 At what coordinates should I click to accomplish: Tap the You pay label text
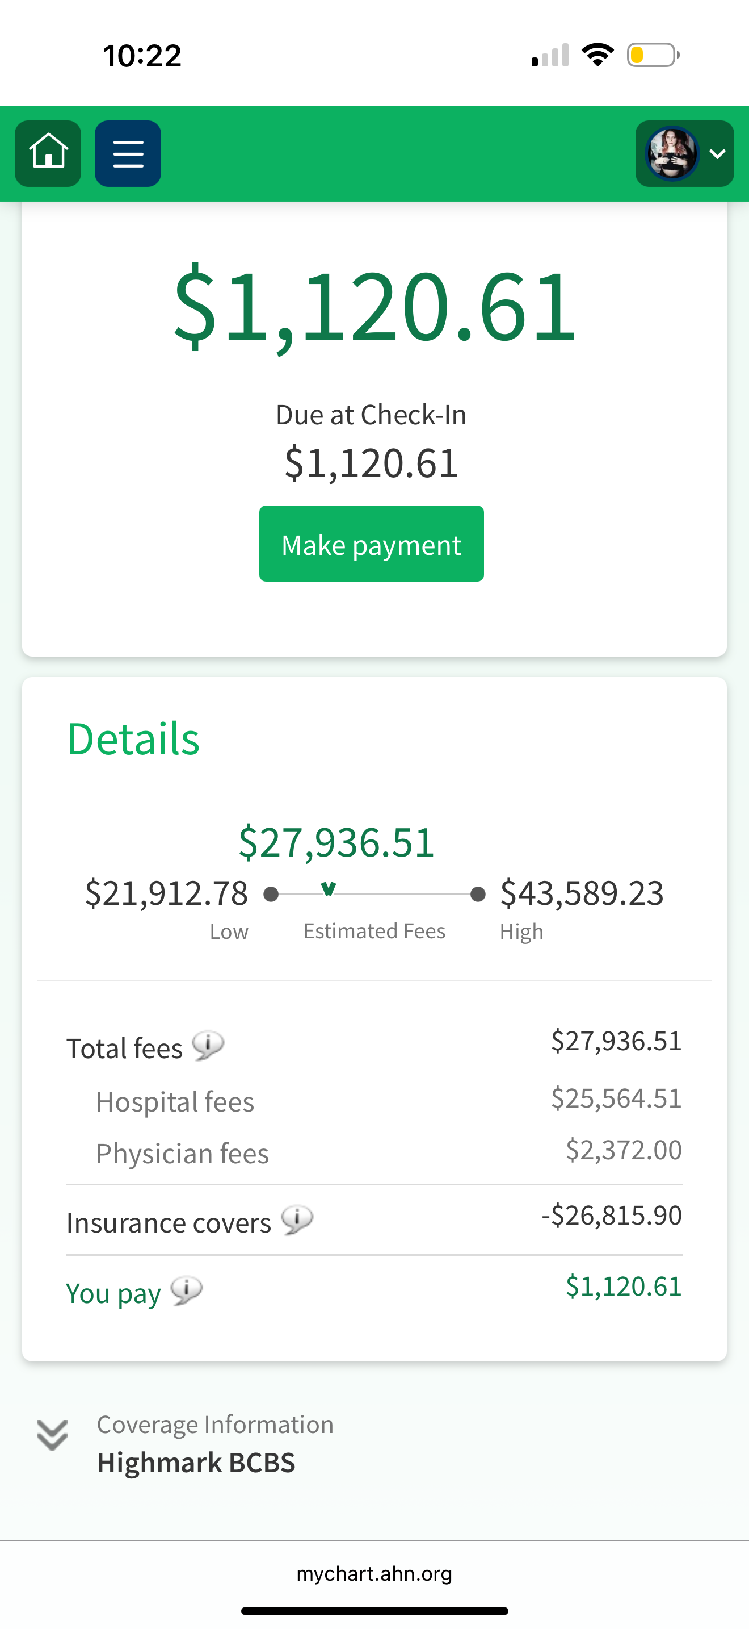(113, 1293)
